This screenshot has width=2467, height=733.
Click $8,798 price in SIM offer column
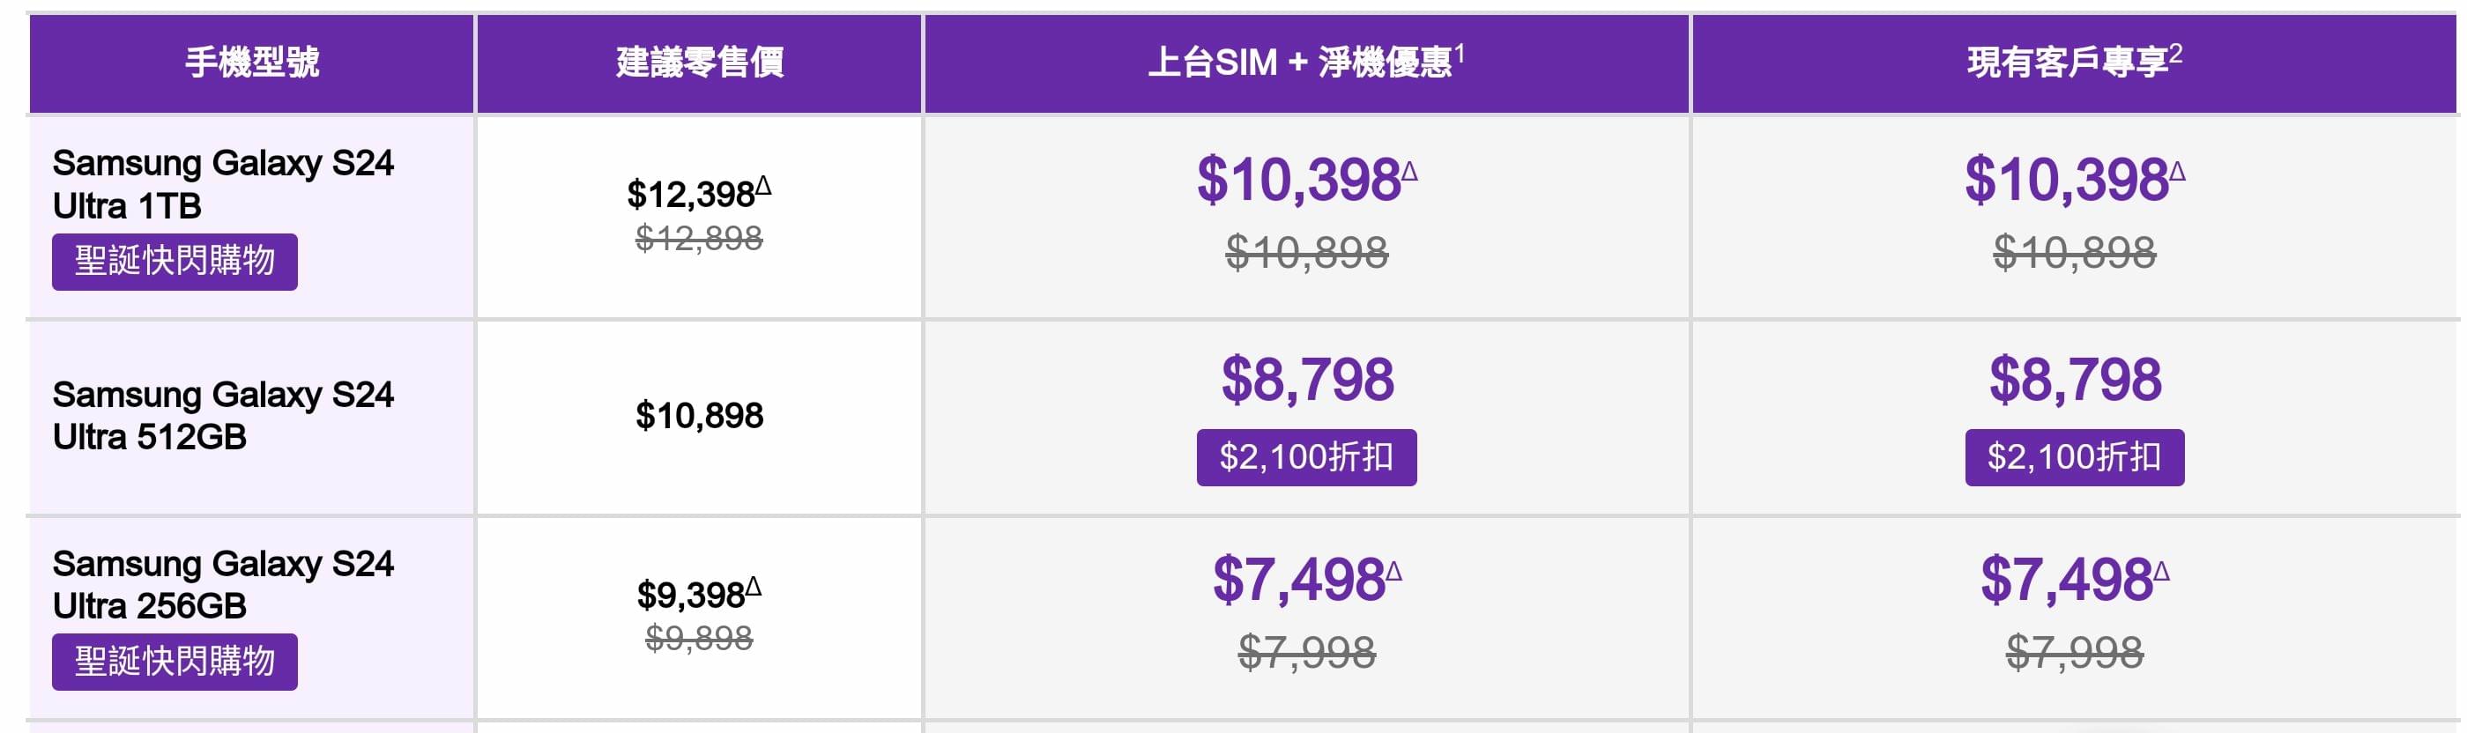pyautogui.click(x=1307, y=380)
